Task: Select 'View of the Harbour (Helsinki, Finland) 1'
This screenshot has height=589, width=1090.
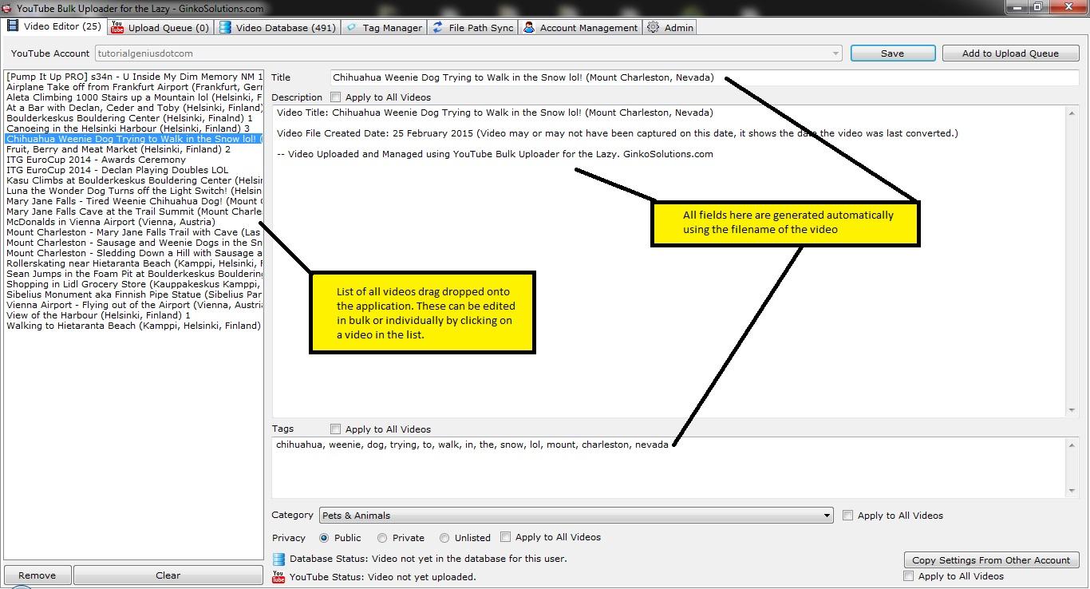Action: (x=134, y=315)
